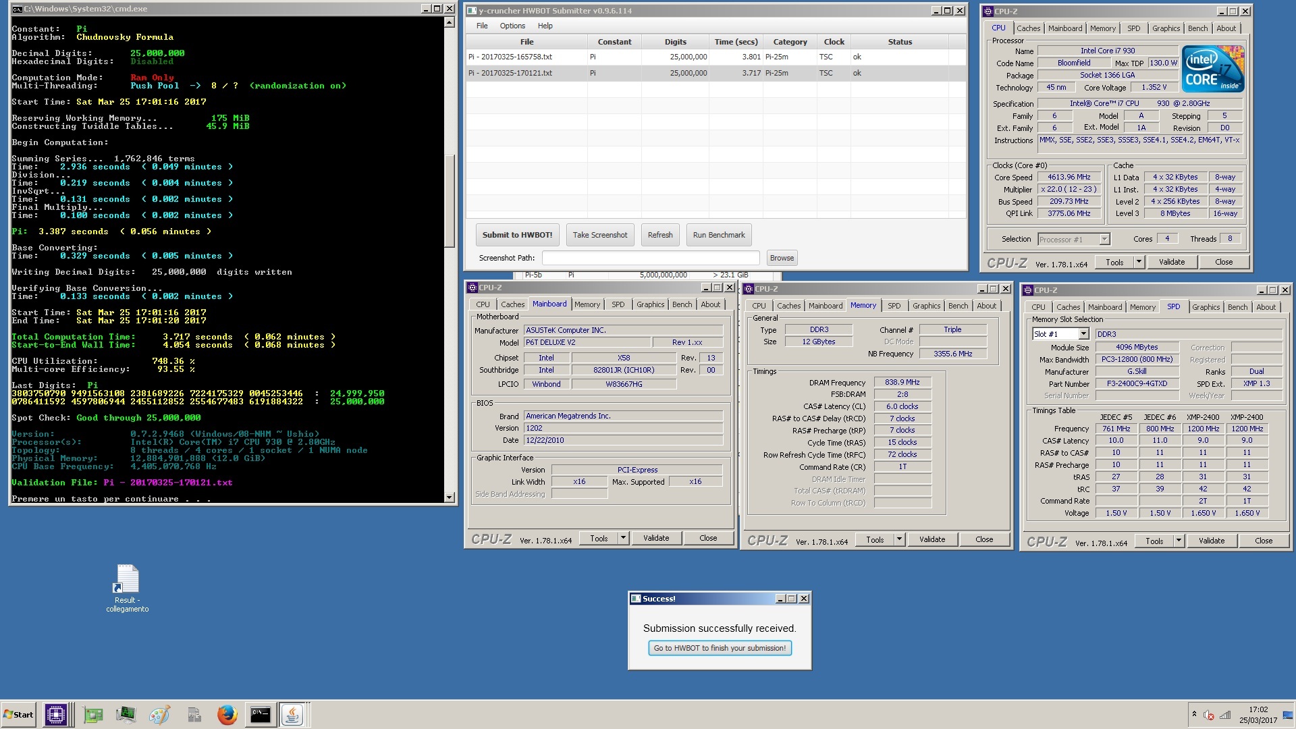Screen dimensions: 1296x729
Task: Click the cmd window scroll up arrow
Action: tap(450, 22)
